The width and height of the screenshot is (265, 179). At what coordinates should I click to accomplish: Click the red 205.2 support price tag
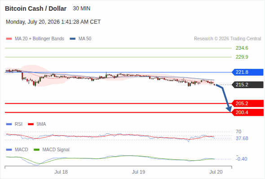pyautogui.click(x=247, y=103)
